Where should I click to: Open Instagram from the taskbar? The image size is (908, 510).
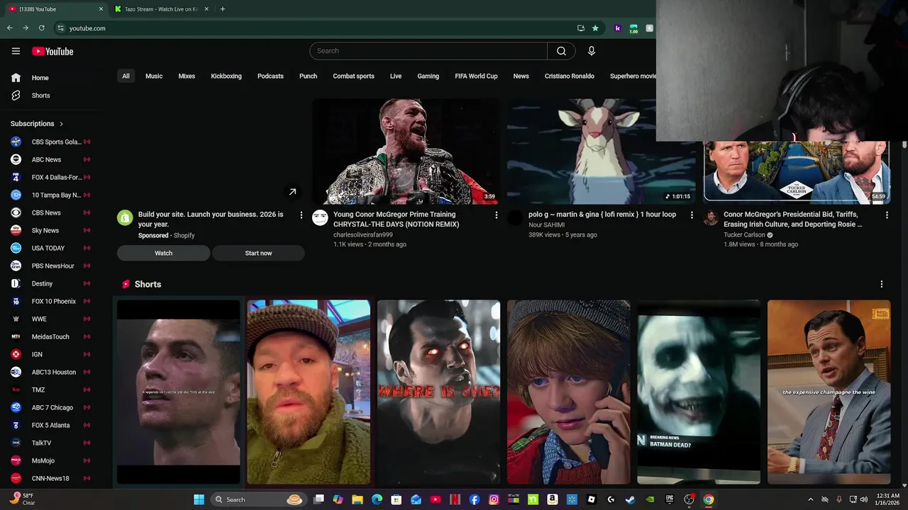(494, 499)
